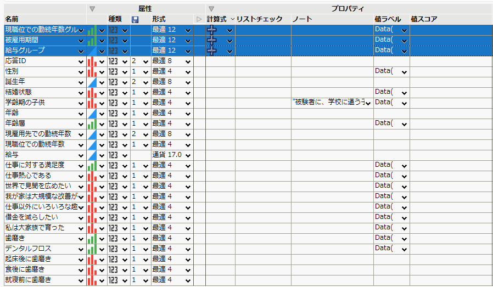The width and height of the screenshot is (493, 287).
Task: Open the format dropdown for 応答ID
Action: [x=188, y=61]
